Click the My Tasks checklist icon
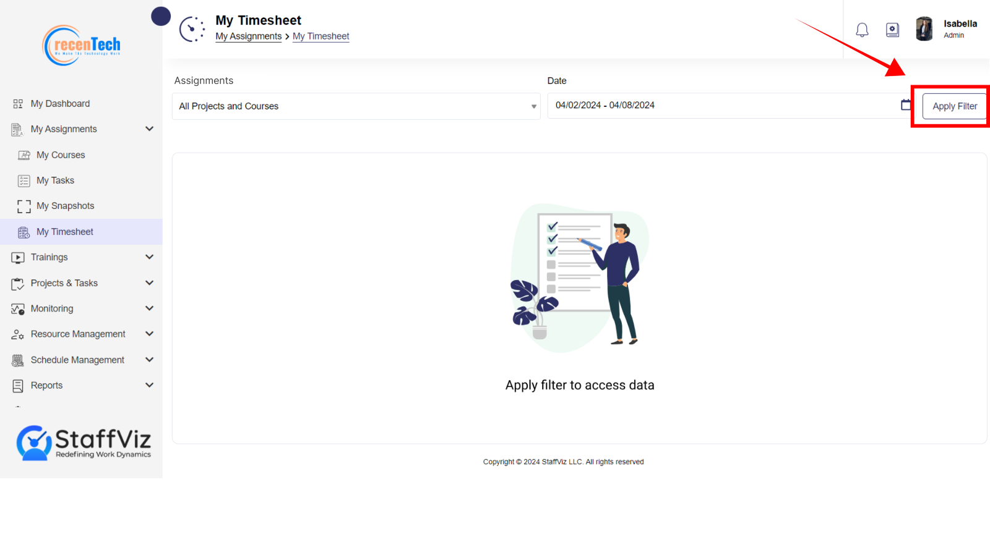The width and height of the screenshot is (990, 555). coord(24,180)
